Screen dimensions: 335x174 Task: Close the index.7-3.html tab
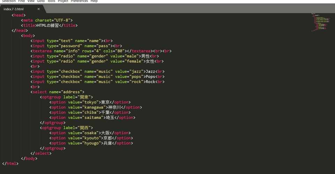click(x=38, y=9)
